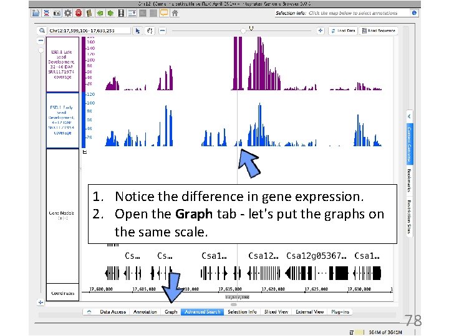
Task: Open a file with the folder icon
Action: [36, 13]
